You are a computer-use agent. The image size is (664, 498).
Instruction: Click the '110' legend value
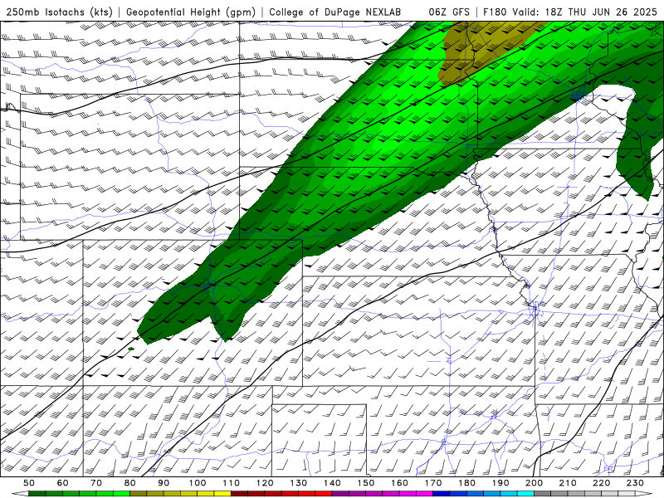[x=232, y=483]
